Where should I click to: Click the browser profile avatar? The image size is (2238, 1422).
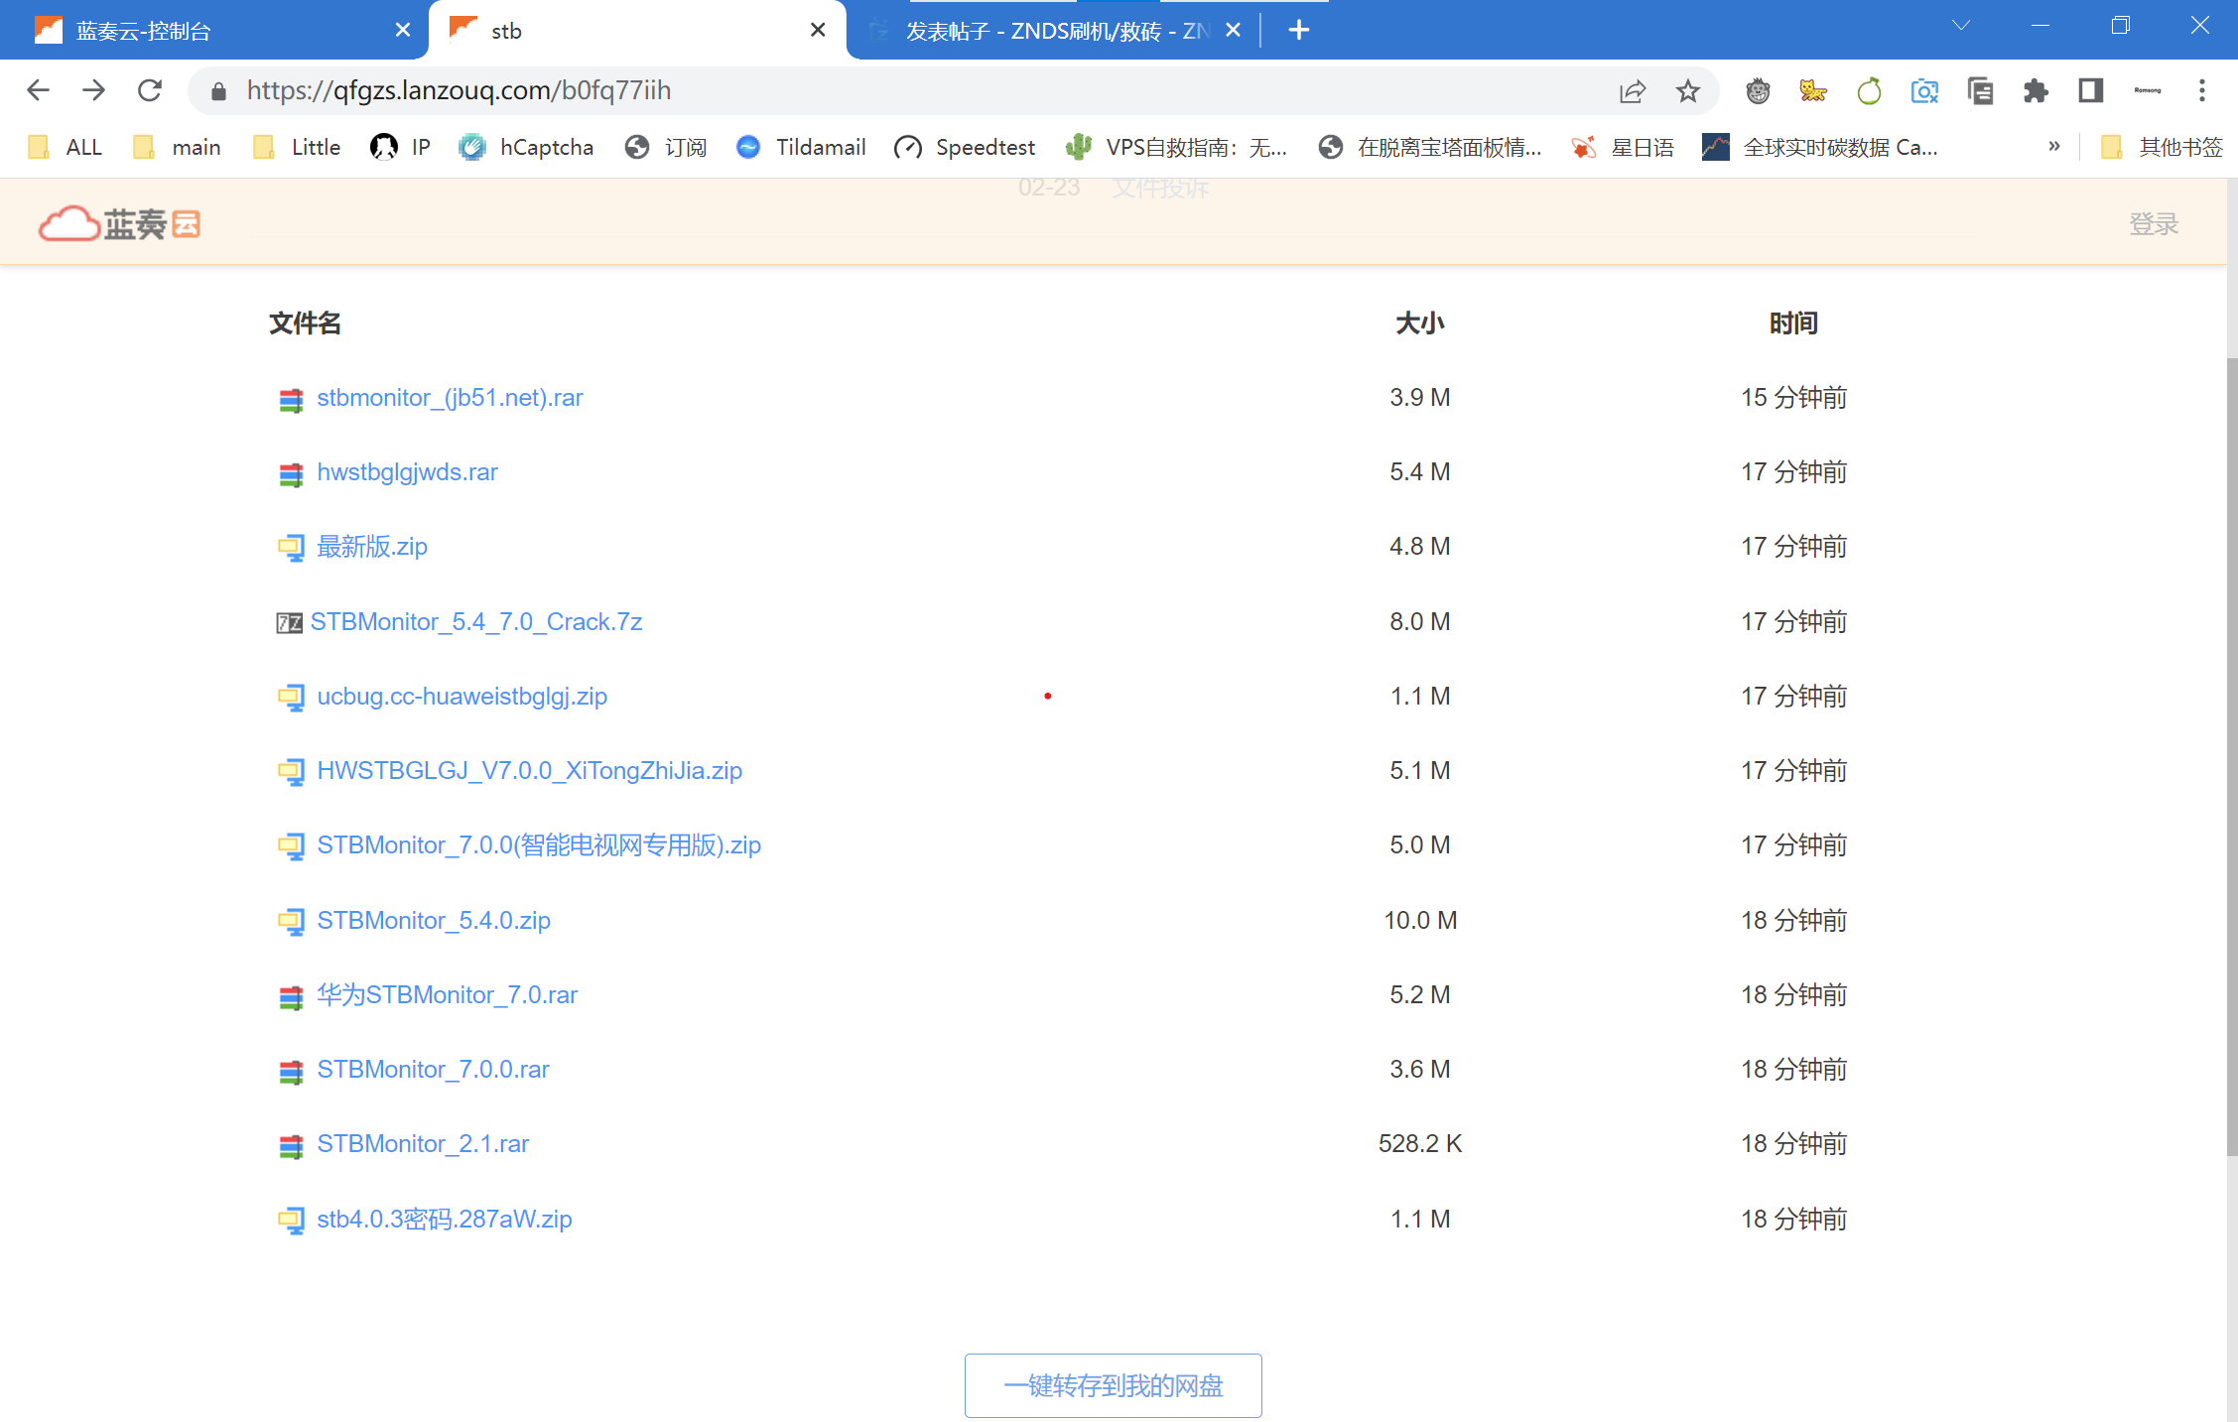pos(2147,91)
